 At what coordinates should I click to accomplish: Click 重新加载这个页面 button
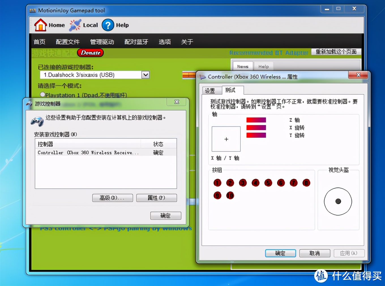(336, 52)
